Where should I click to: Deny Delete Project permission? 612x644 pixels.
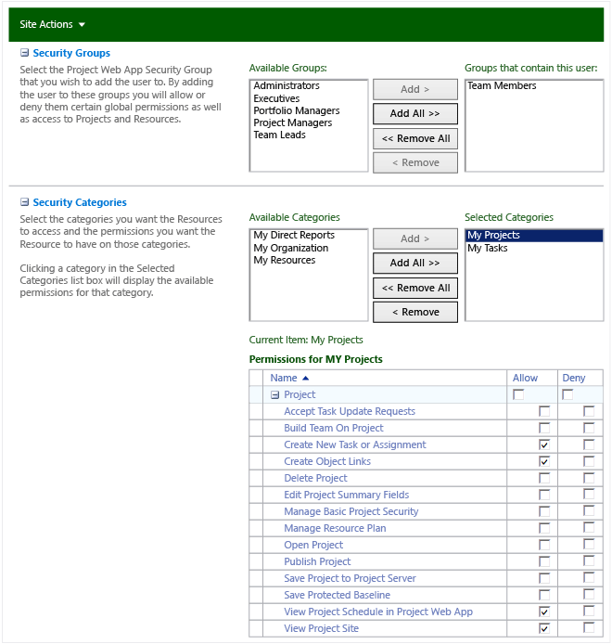coord(589,478)
